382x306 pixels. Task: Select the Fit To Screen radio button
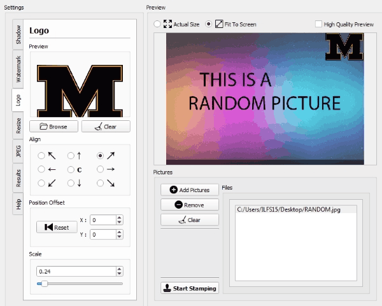[208, 24]
